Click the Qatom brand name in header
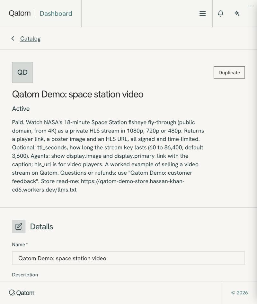 coord(20,14)
